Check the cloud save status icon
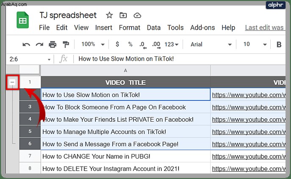The height and width of the screenshot is (179, 291). pyautogui.click(x=137, y=15)
